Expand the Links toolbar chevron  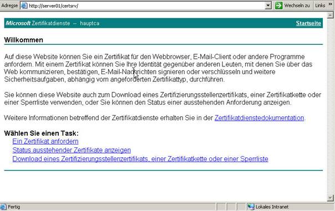[x=331, y=4]
